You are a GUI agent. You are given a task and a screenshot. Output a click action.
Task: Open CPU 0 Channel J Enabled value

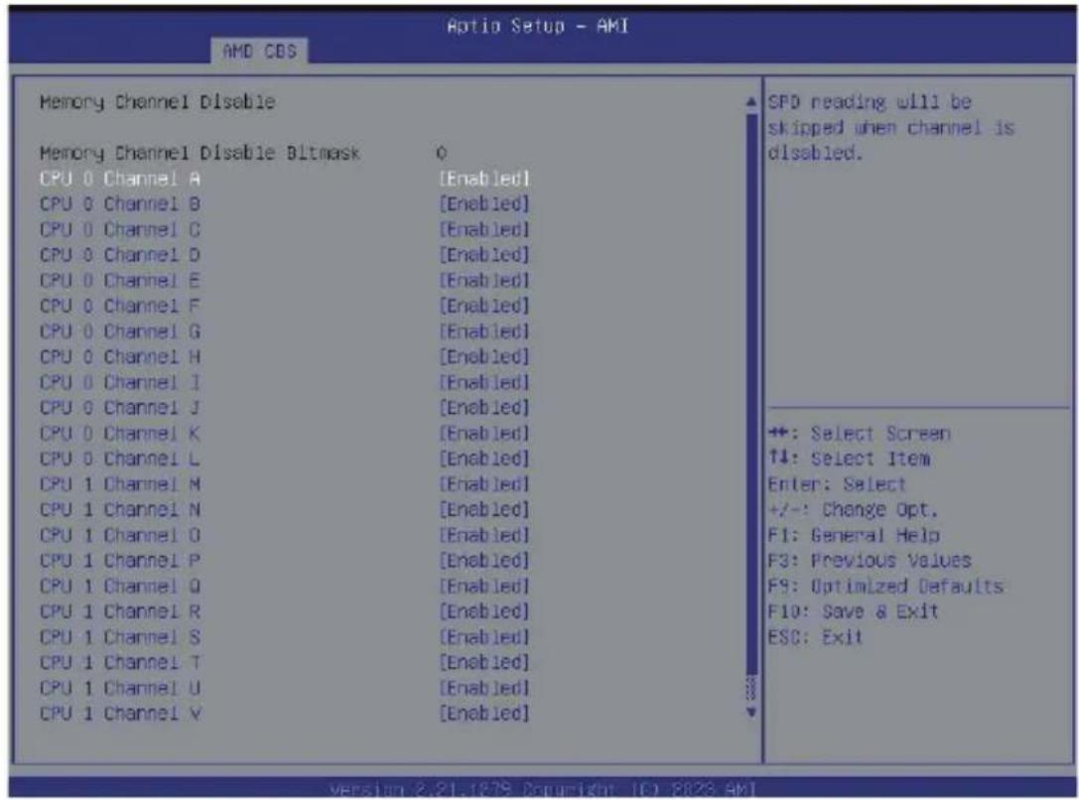click(484, 408)
